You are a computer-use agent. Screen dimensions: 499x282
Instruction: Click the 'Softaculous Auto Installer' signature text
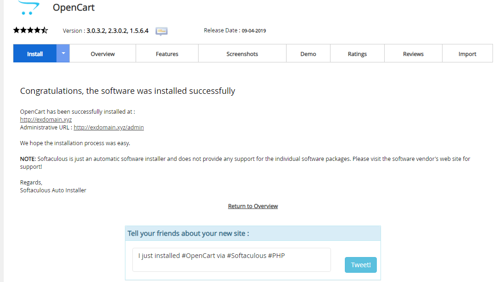(x=53, y=190)
